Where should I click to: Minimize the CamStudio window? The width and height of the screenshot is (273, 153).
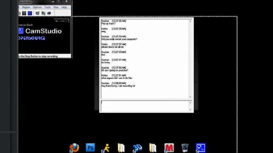pos(53,2)
